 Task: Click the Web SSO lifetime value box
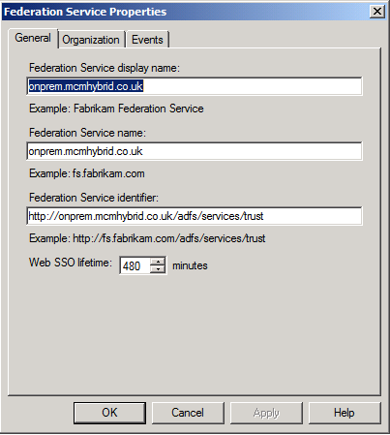pos(135,265)
